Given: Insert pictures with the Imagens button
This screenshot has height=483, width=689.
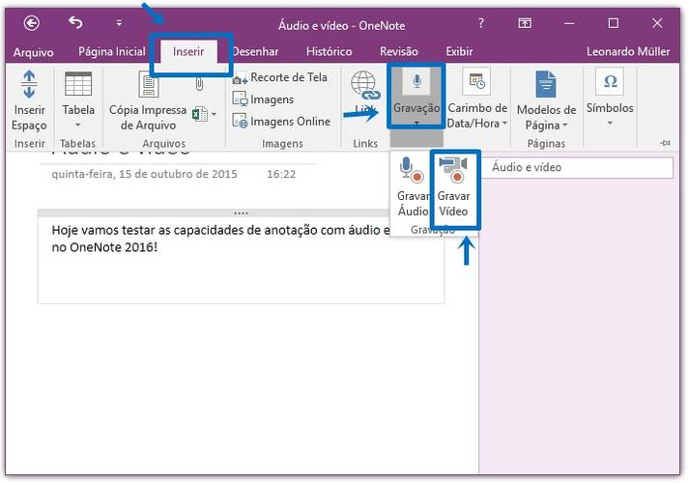Looking at the screenshot, I should pyautogui.click(x=263, y=99).
